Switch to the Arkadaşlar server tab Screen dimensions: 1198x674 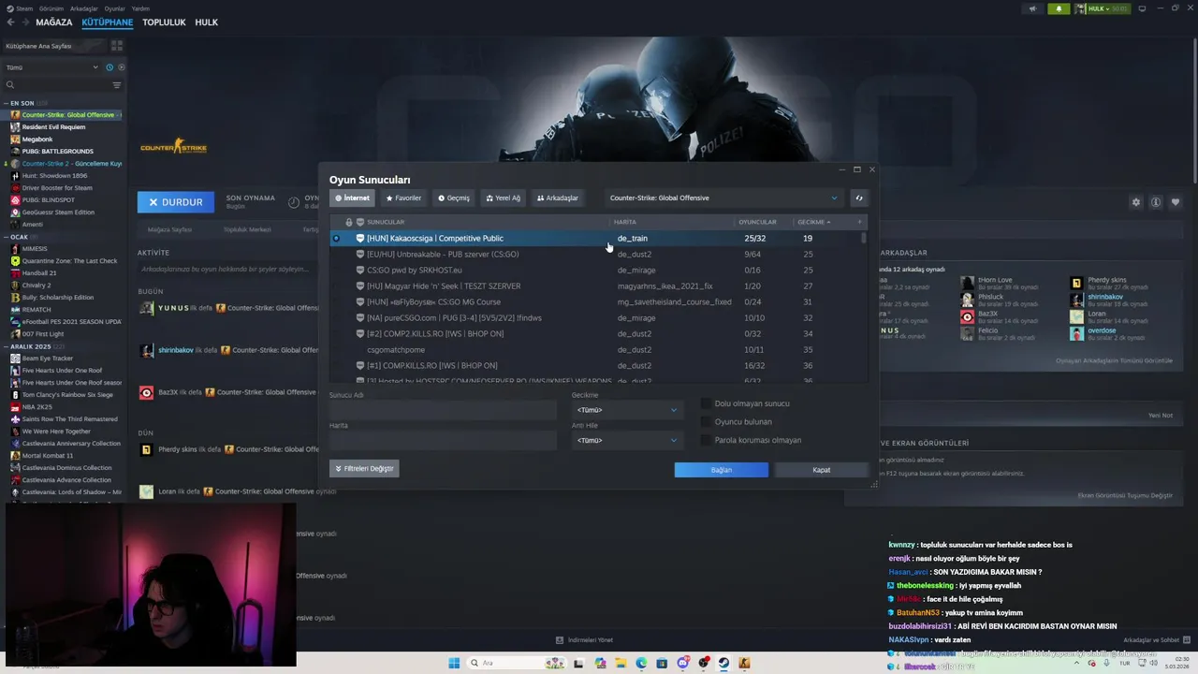coord(558,198)
